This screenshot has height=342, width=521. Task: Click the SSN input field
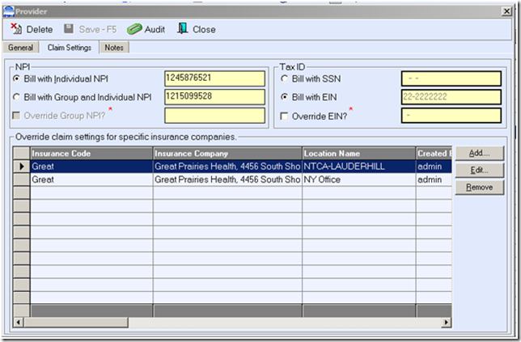[451, 78]
